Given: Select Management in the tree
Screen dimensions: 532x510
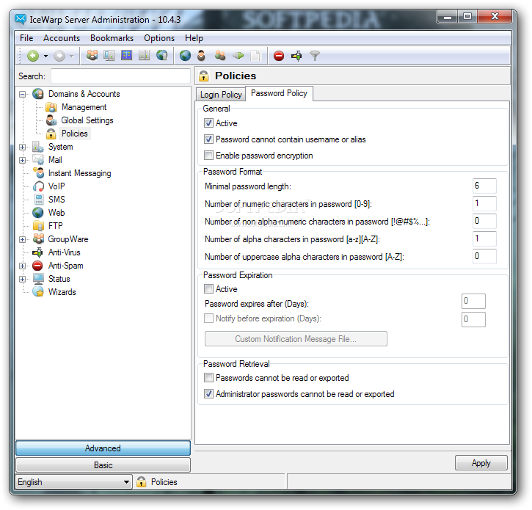Looking at the screenshot, I should click(84, 107).
